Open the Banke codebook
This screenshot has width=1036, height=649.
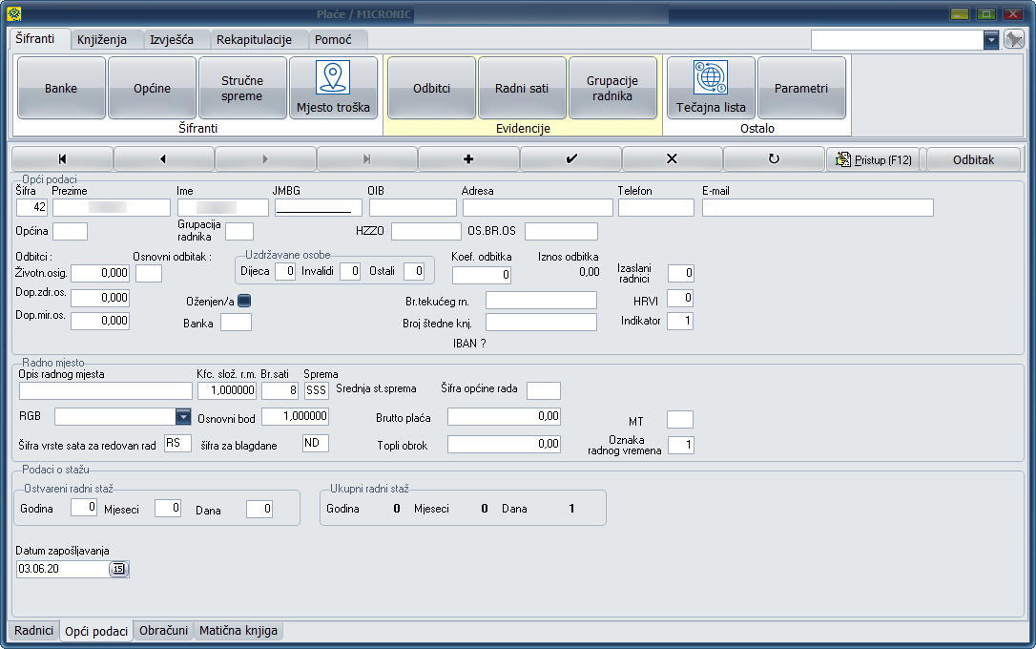click(61, 88)
